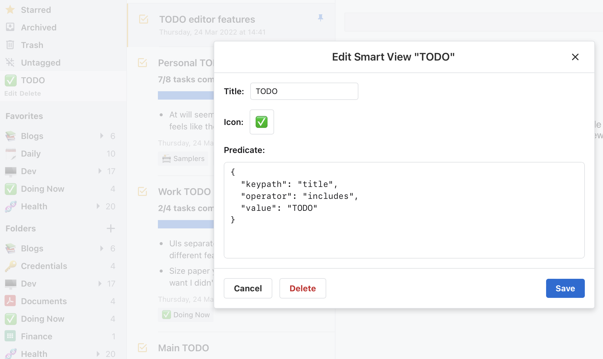Click the Work TODO progress bar

186,224
